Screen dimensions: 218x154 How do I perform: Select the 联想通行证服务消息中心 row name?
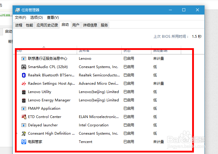click(x=48, y=59)
